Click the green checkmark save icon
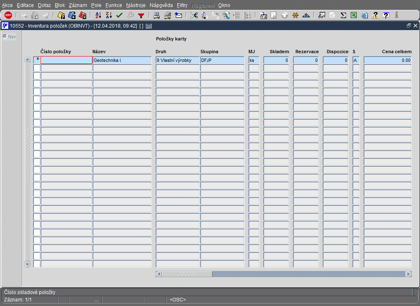420x306 pixels. tap(120, 15)
